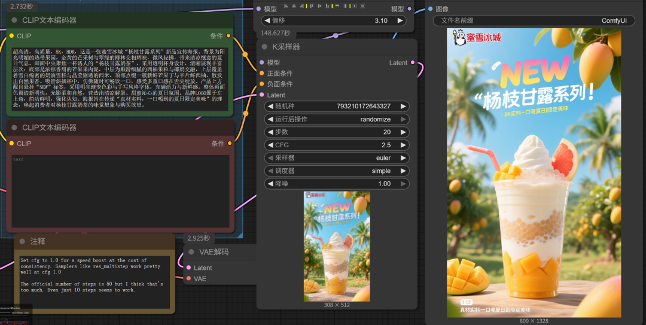Viewport: 646px width, 325px height.
Task: Click the align-top icon in the alignment toolbar
Action: point(312,6)
